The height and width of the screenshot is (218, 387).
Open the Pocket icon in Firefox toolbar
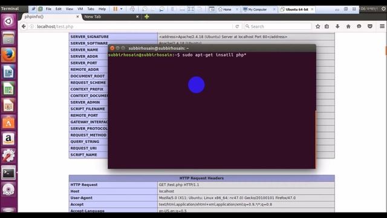[x=369, y=27]
